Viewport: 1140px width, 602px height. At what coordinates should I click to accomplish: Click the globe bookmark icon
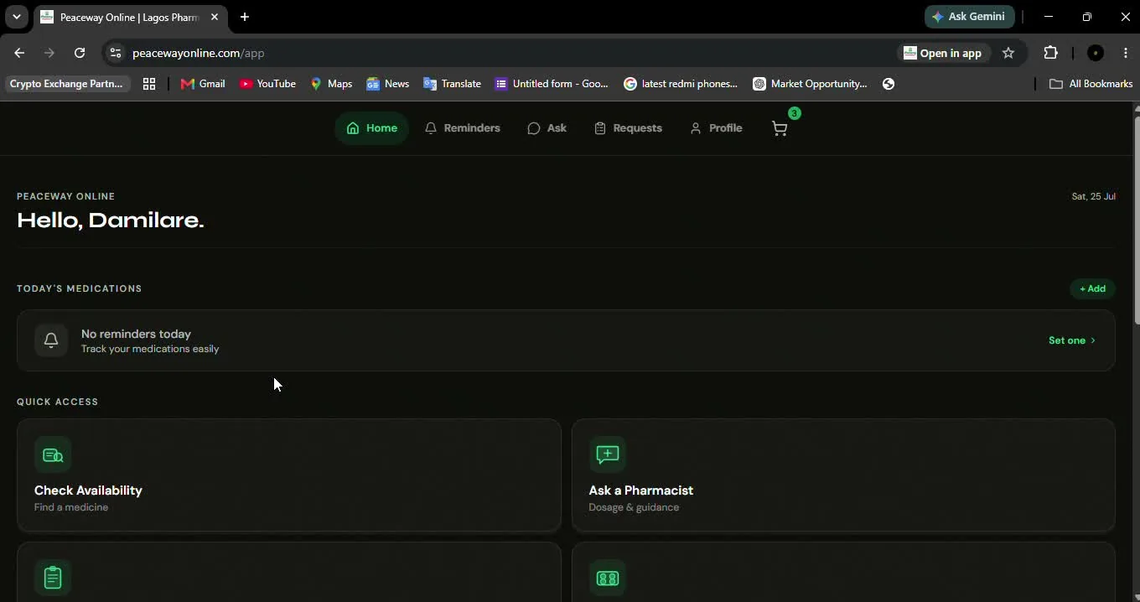tap(889, 84)
